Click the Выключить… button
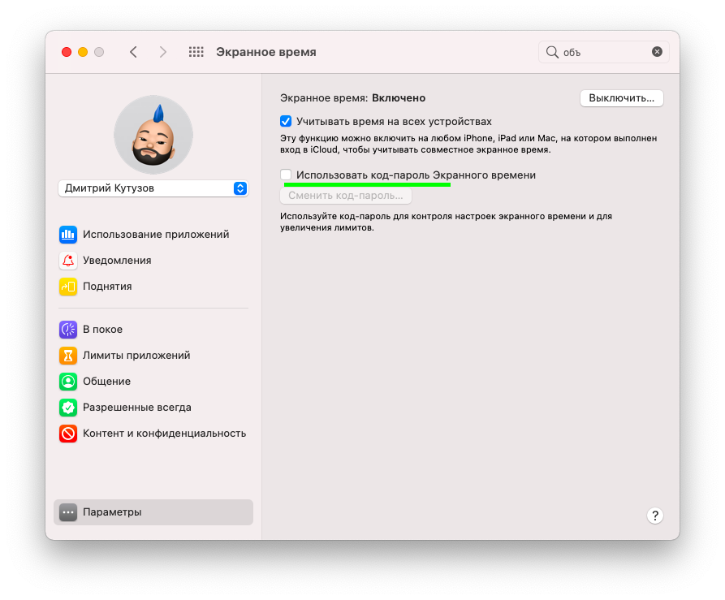The height and width of the screenshot is (600, 725). (621, 98)
